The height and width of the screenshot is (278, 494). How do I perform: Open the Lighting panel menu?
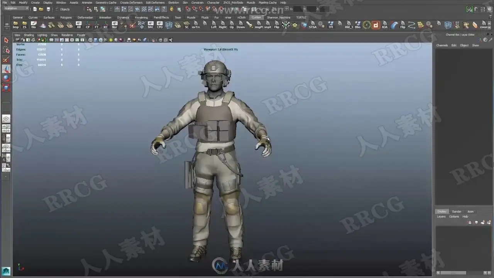(x=42, y=35)
